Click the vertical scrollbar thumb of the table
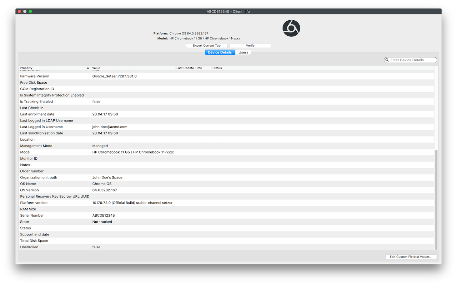The image size is (457, 285). 436,199
